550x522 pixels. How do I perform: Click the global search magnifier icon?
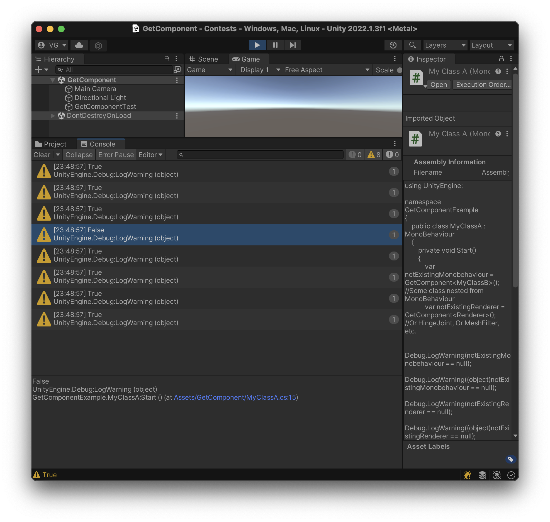click(x=412, y=45)
